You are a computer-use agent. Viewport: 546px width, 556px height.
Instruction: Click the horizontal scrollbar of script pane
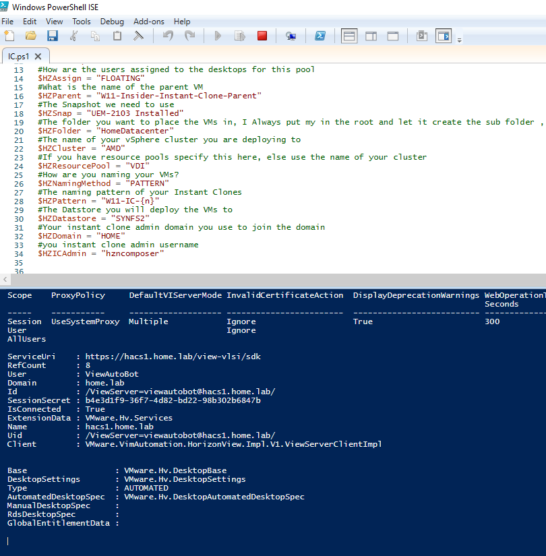tap(278, 280)
